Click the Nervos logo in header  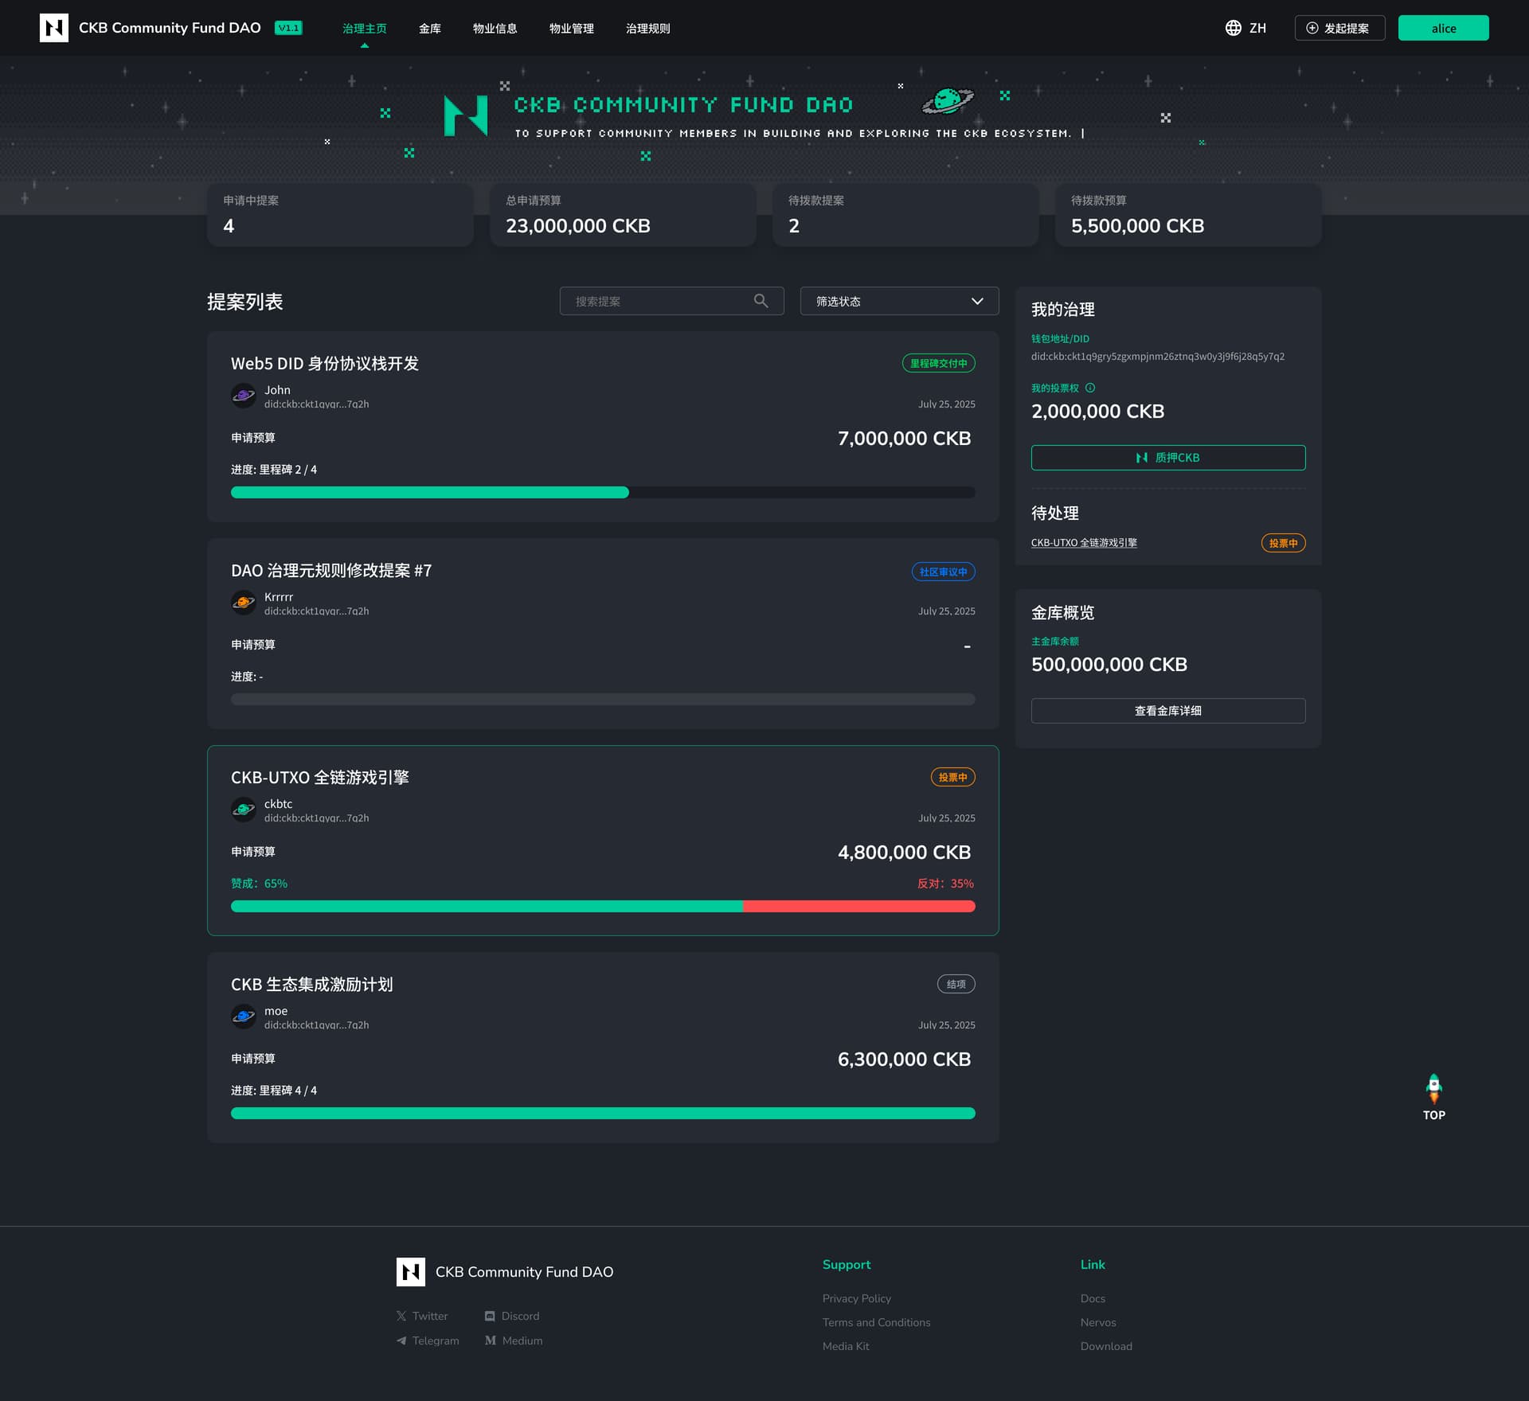(54, 28)
